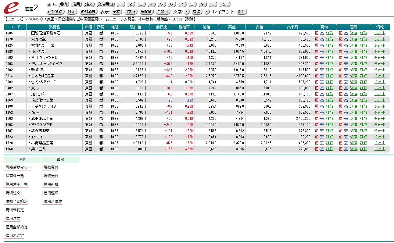Click 現物 訂取 for 大和ハウス工業
The image size is (394, 243).
329,45
